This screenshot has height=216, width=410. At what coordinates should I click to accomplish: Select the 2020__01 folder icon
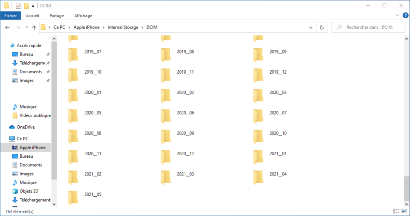73,96
